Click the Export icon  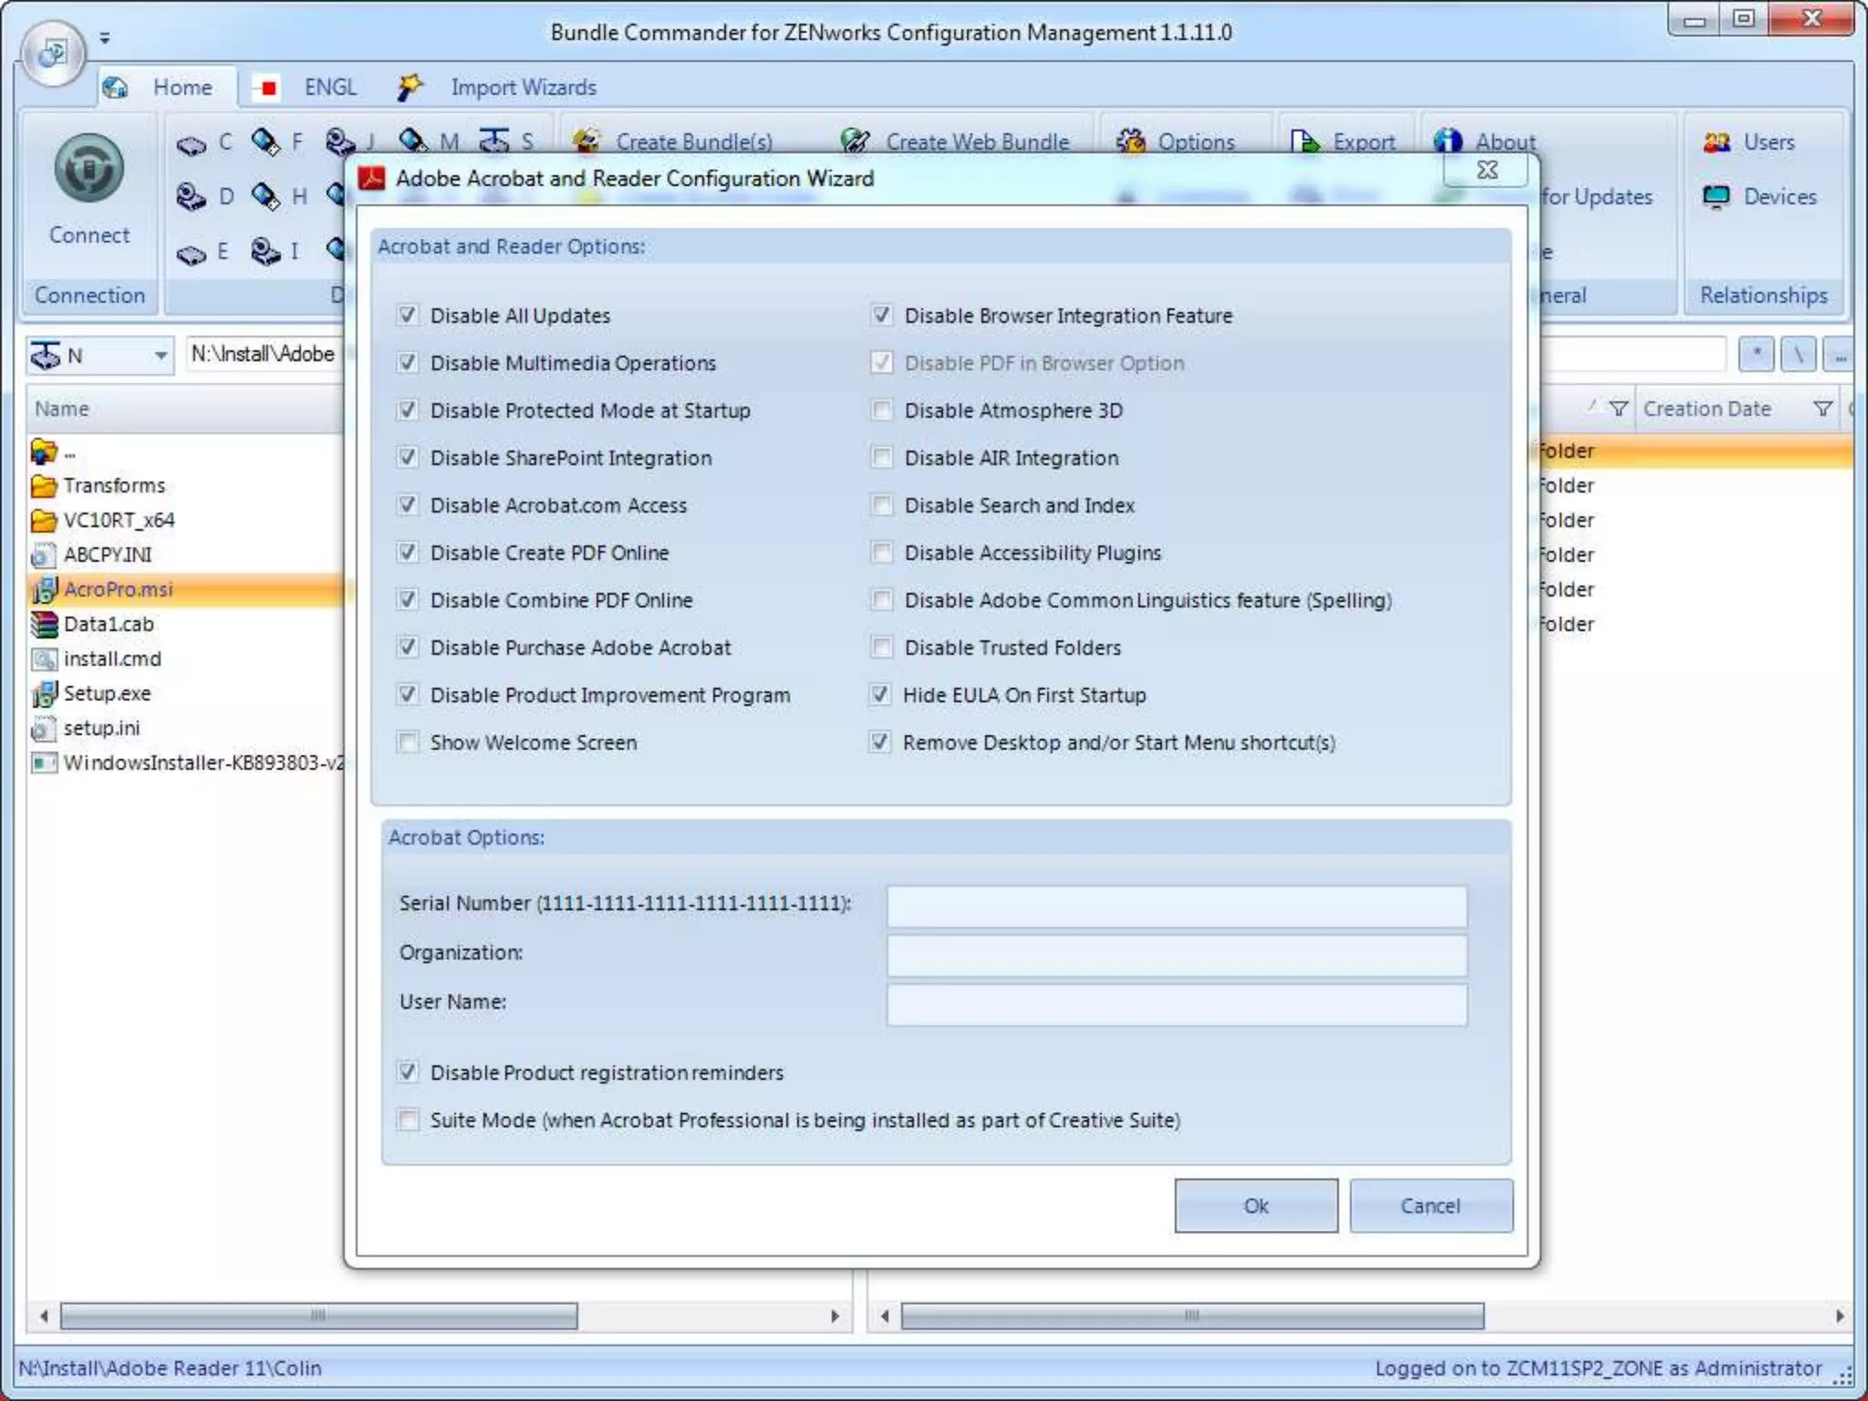point(1304,141)
